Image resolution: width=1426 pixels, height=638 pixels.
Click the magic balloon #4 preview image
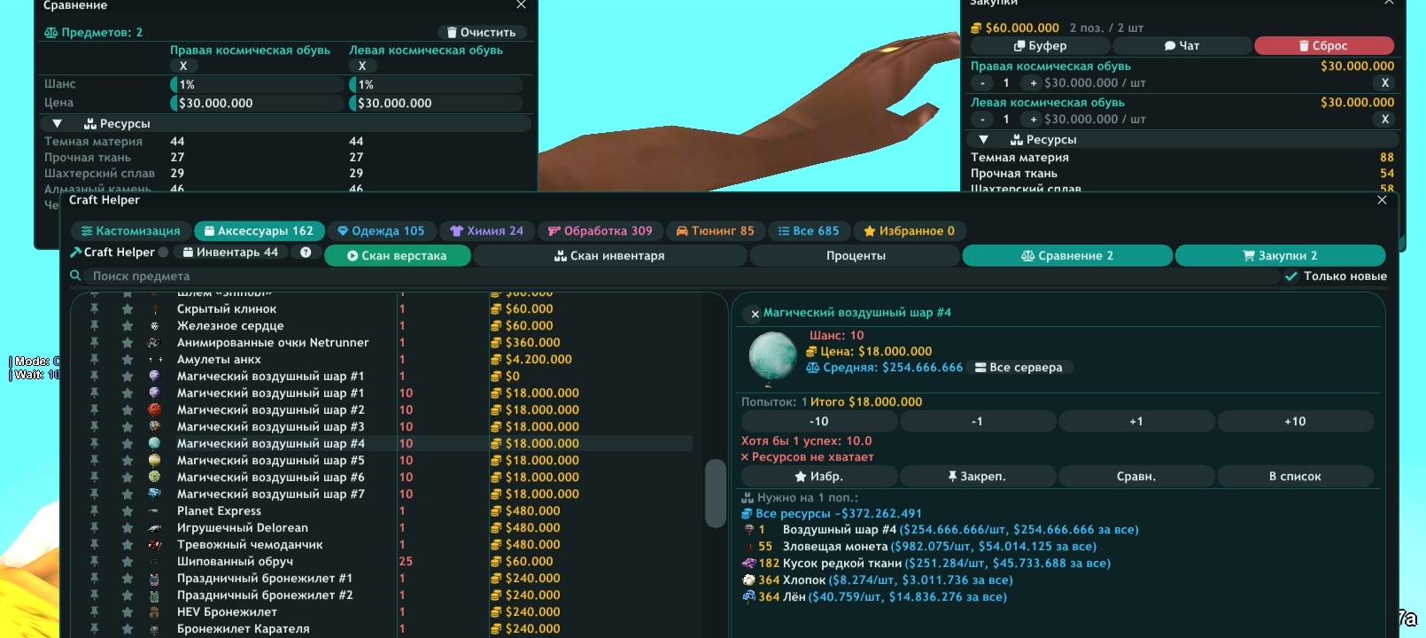point(772,357)
